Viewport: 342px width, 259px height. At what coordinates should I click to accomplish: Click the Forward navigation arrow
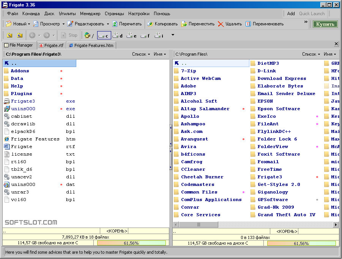click(x=47, y=35)
